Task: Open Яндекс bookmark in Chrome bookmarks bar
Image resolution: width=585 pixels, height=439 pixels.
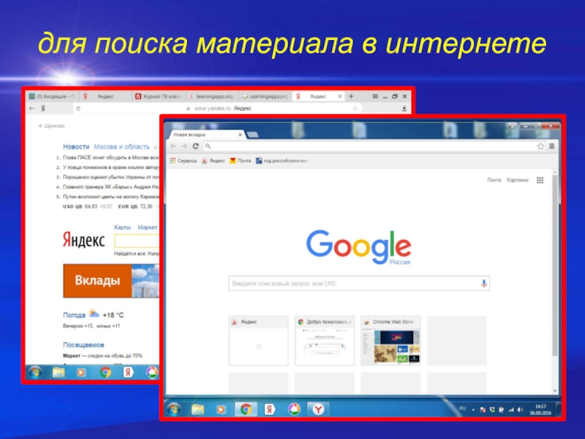Action: [x=214, y=160]
